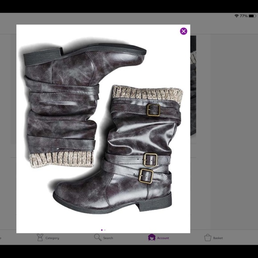This screenshot has width=258, height=258.
Task: Open the Category tab
Action: click(48, 238)
